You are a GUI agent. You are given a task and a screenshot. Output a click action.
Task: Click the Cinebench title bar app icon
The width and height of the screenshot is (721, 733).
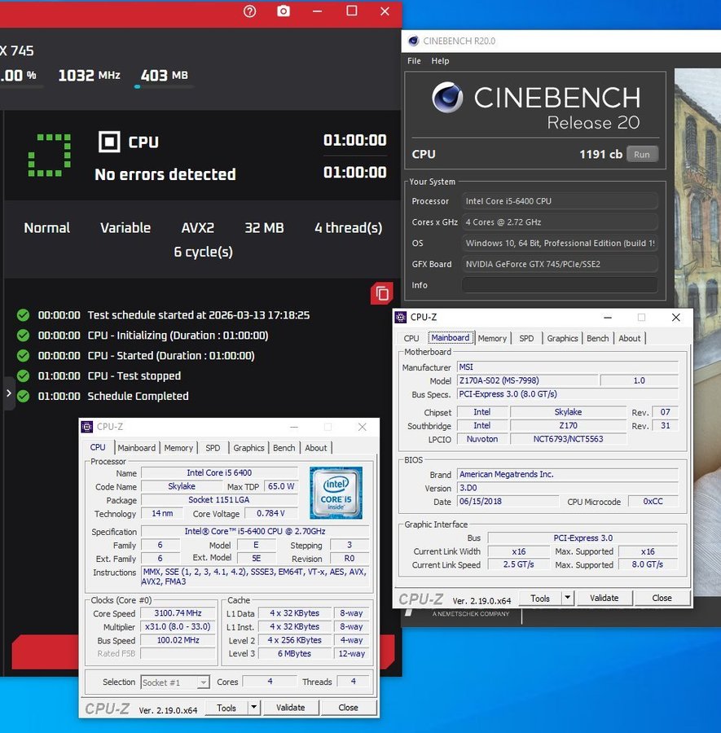413,41
